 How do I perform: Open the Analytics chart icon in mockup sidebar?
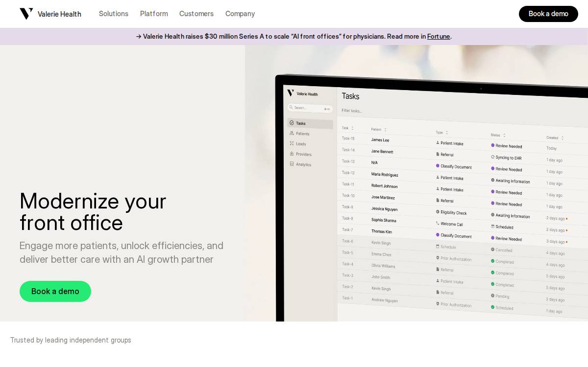[292, 164]
